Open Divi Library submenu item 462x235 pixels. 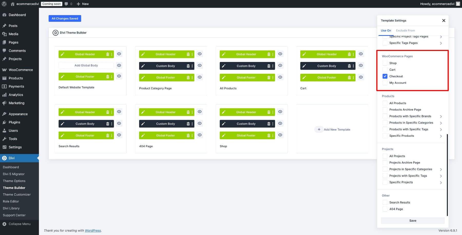click(x=11, y=208)
